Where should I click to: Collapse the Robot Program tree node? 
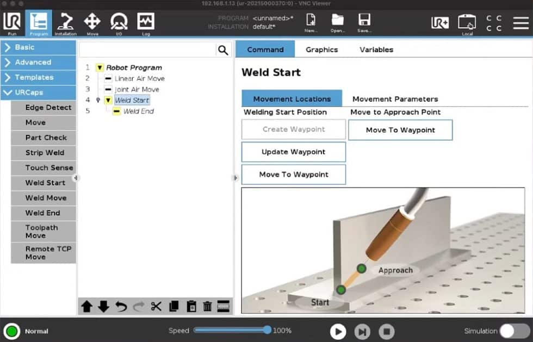[100, 67]
